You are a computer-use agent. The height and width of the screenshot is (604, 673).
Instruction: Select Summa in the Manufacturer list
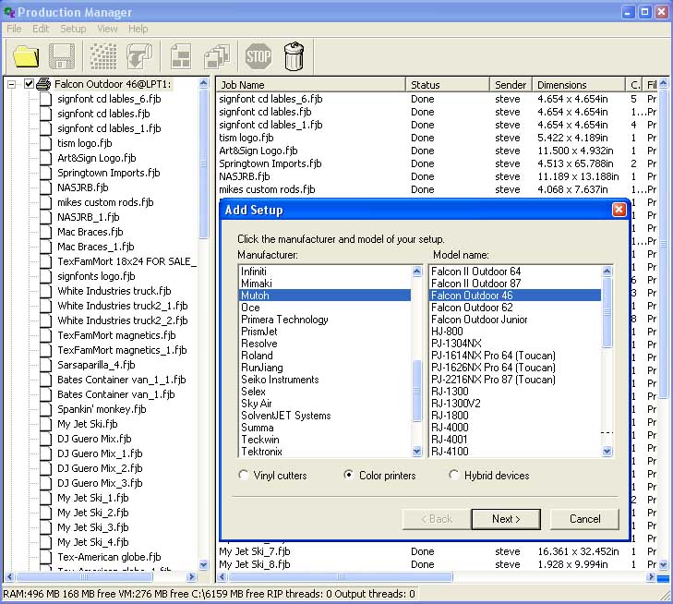pos(324,428)
